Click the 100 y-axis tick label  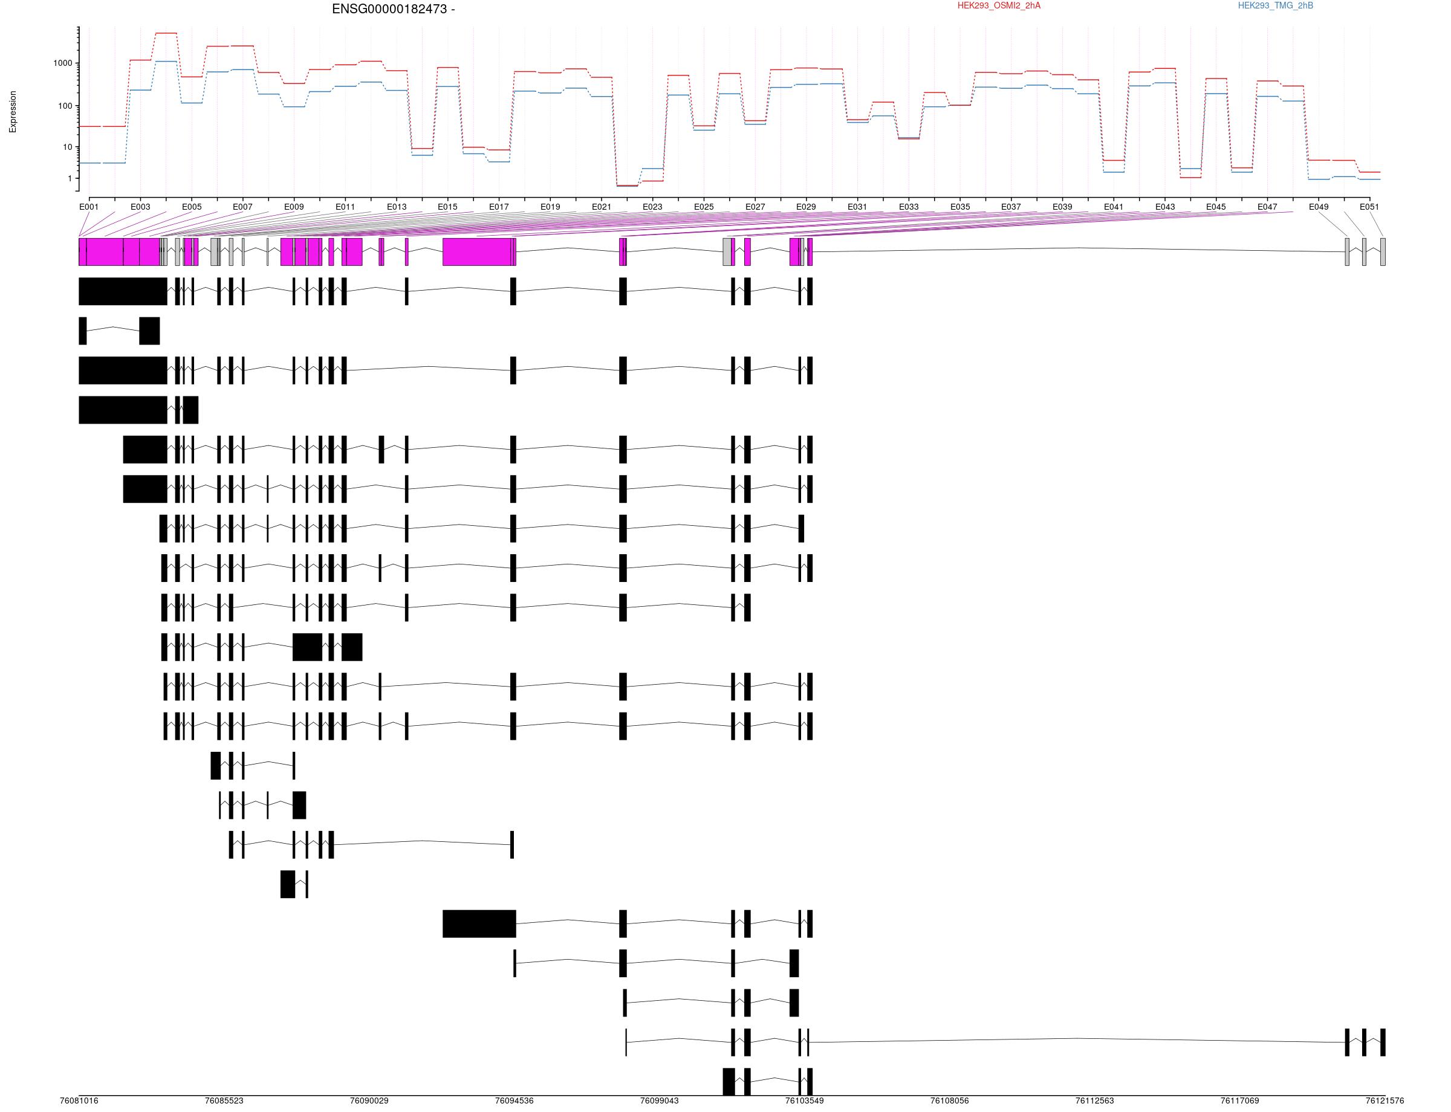[x=65, y=106]
